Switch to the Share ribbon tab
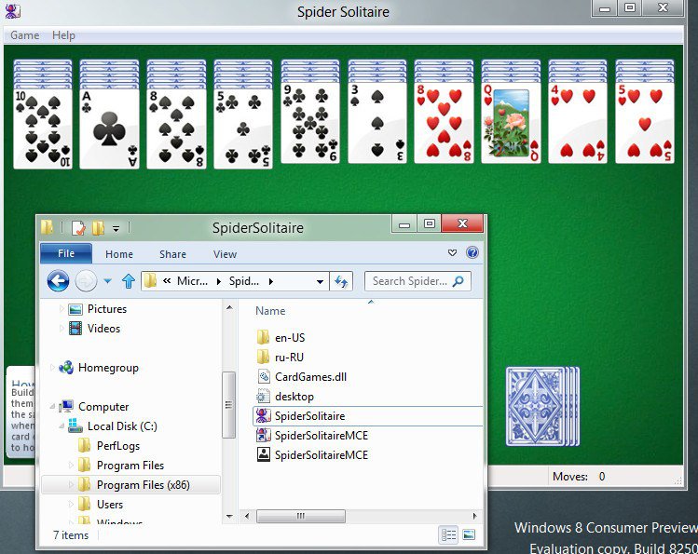The width and height of the screenshot is (698, 554). (x=172, y=254)
